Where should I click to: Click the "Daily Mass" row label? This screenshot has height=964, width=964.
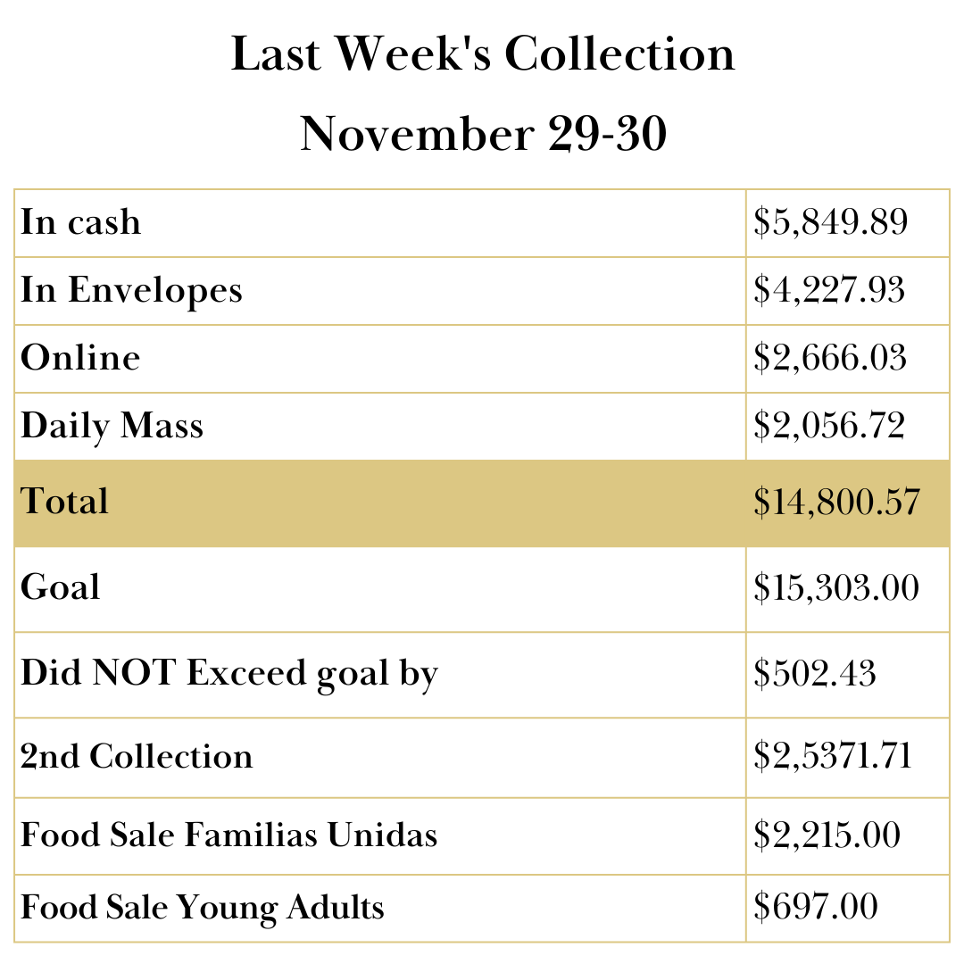pyautogui.click(x=112, y=426)
